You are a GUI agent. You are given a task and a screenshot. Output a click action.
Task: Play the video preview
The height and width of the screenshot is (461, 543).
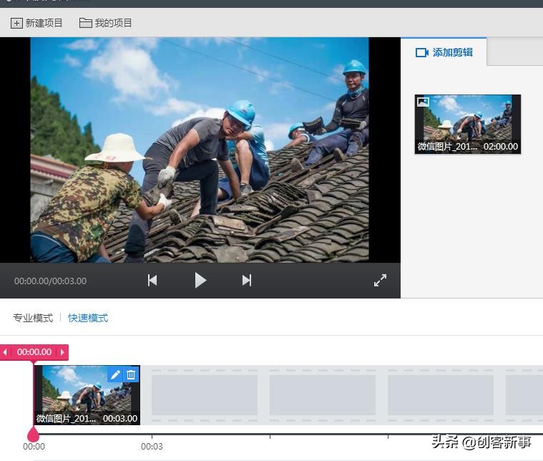(200, 281)
